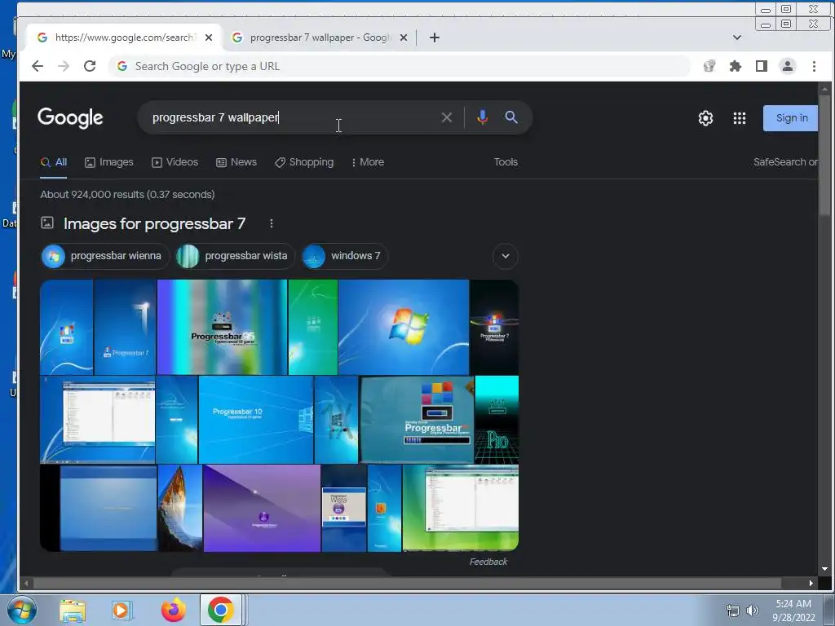Select the progressbar 7 wallpaper browser tab

[x=320, y=37]
